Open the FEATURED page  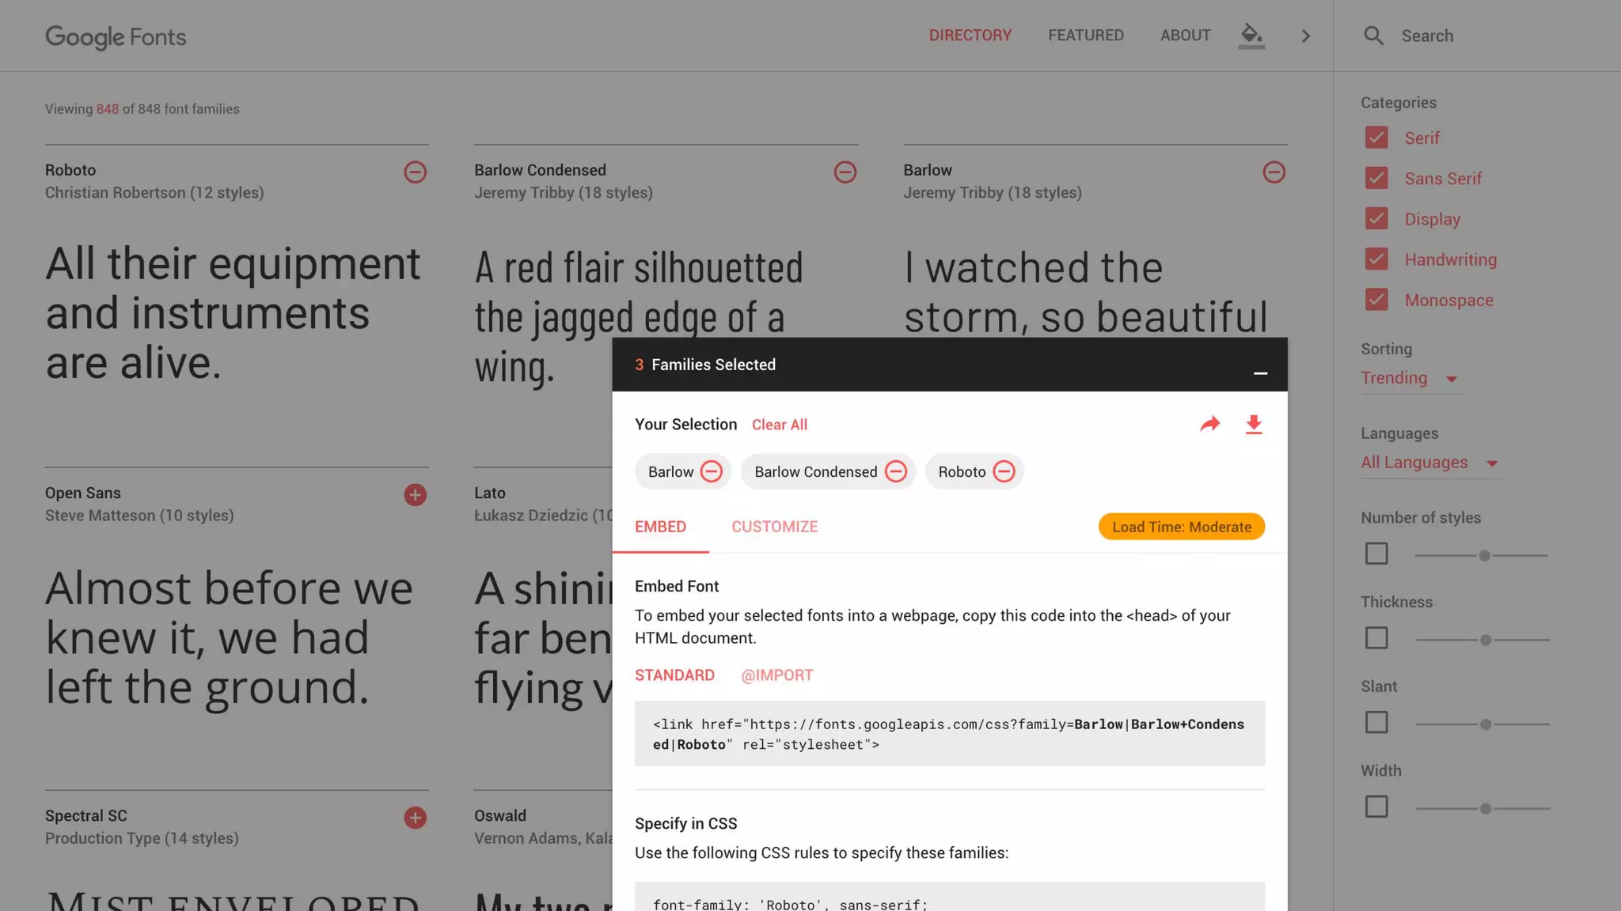point(1085,36)
